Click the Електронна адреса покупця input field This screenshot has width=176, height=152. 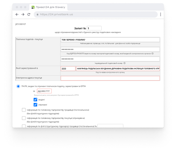coord(110,78)
